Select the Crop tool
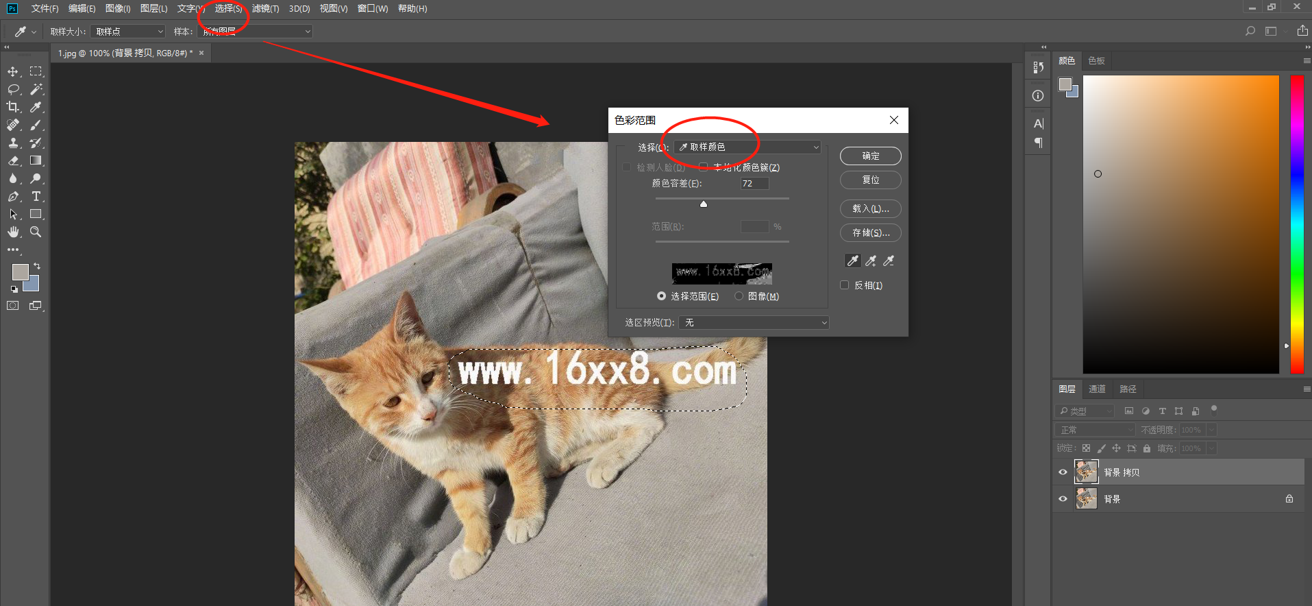The height and width of the screenshot is (606, 1312). pyautogui.click(x=13, y=107)
